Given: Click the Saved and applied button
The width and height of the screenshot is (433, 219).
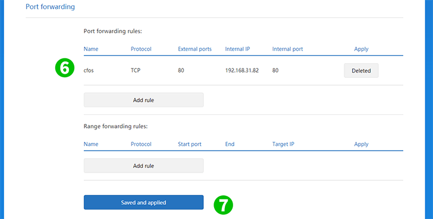Looking at the screenshot, I should [x=143, y=202].
